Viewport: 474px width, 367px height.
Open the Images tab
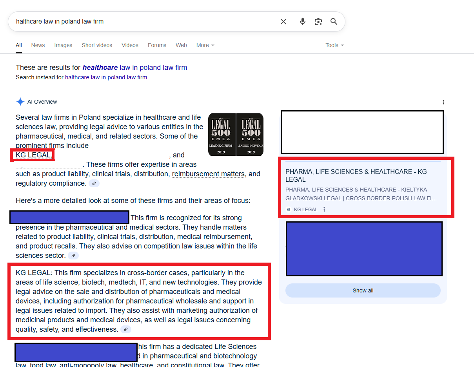point(63,45)
